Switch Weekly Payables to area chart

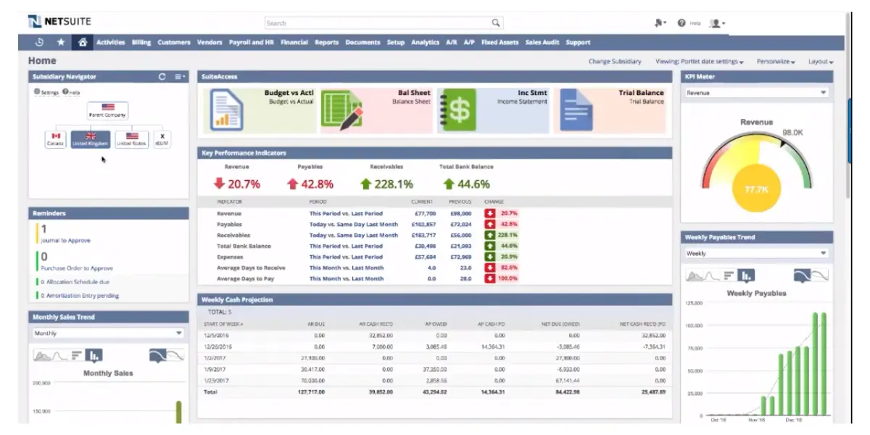(x=695, y=275)
